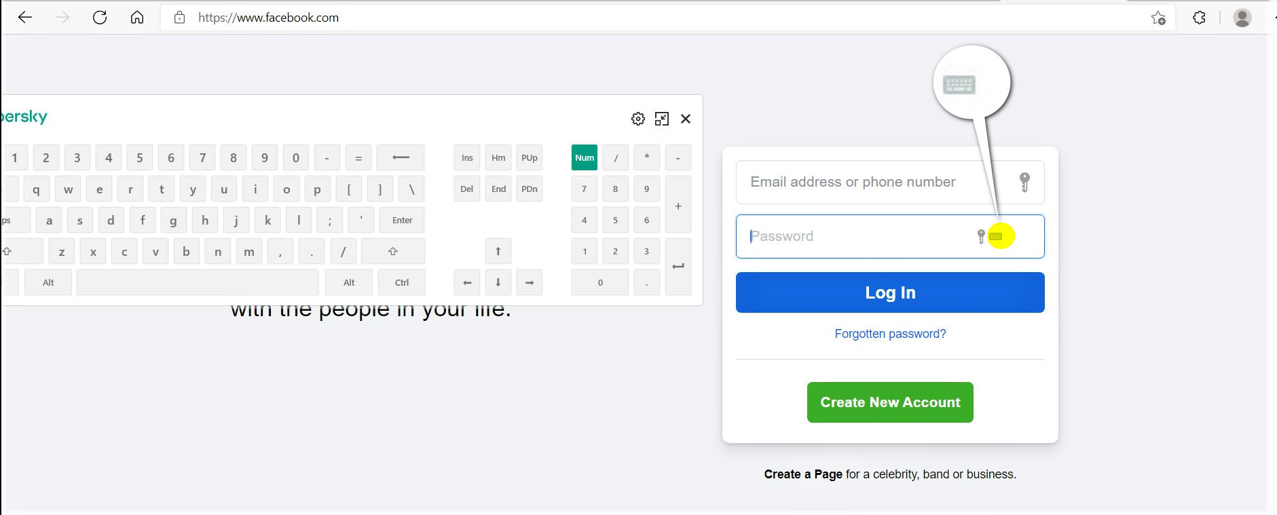Click the small key icon in Password field

[x=981, y=236]
